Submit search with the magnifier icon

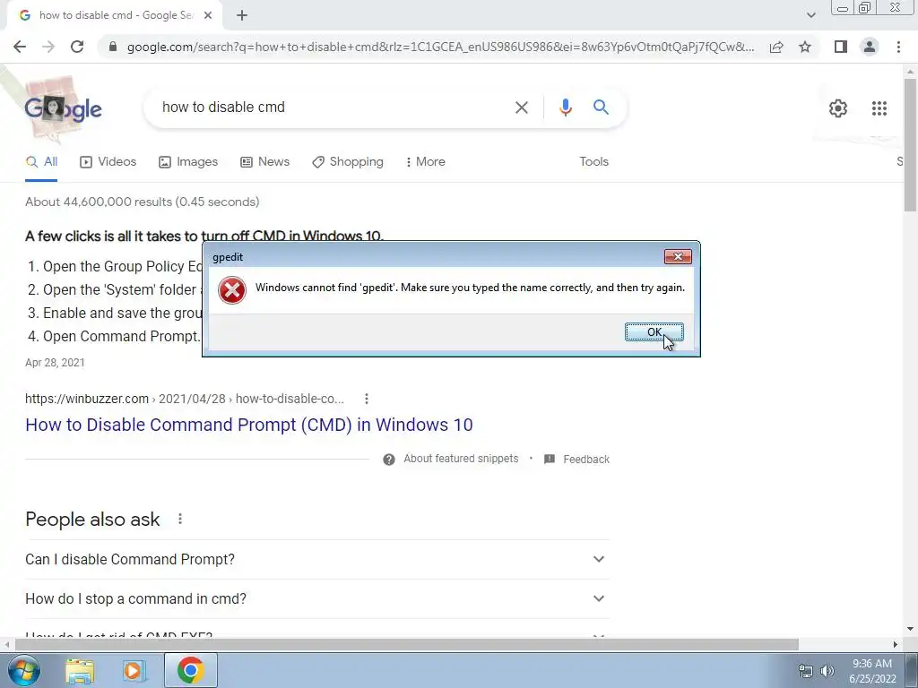click(x=601, y=107)
